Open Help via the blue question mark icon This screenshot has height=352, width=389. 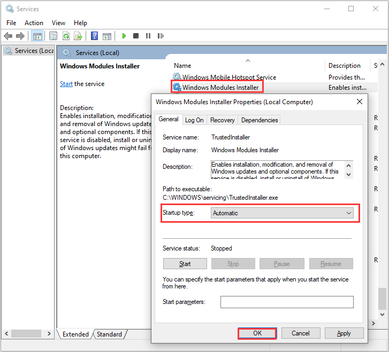coord(94,36)
